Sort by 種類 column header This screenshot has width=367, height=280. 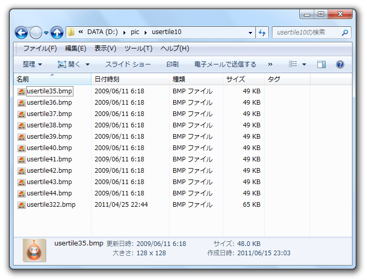click(196, 79)
